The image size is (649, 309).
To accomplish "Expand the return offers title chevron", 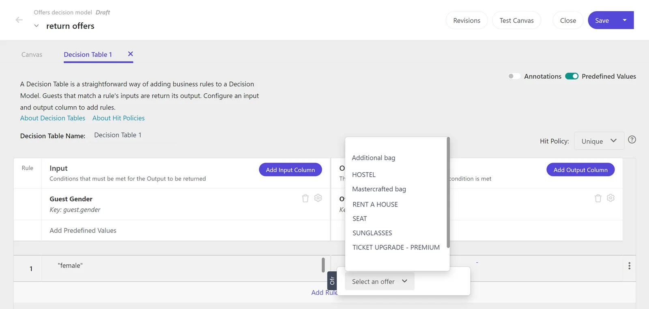I will [x=37, y=26].
